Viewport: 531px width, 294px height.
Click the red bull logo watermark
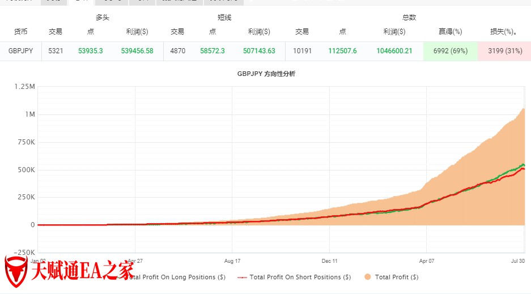pyautogui.click(x=16, y=271)
